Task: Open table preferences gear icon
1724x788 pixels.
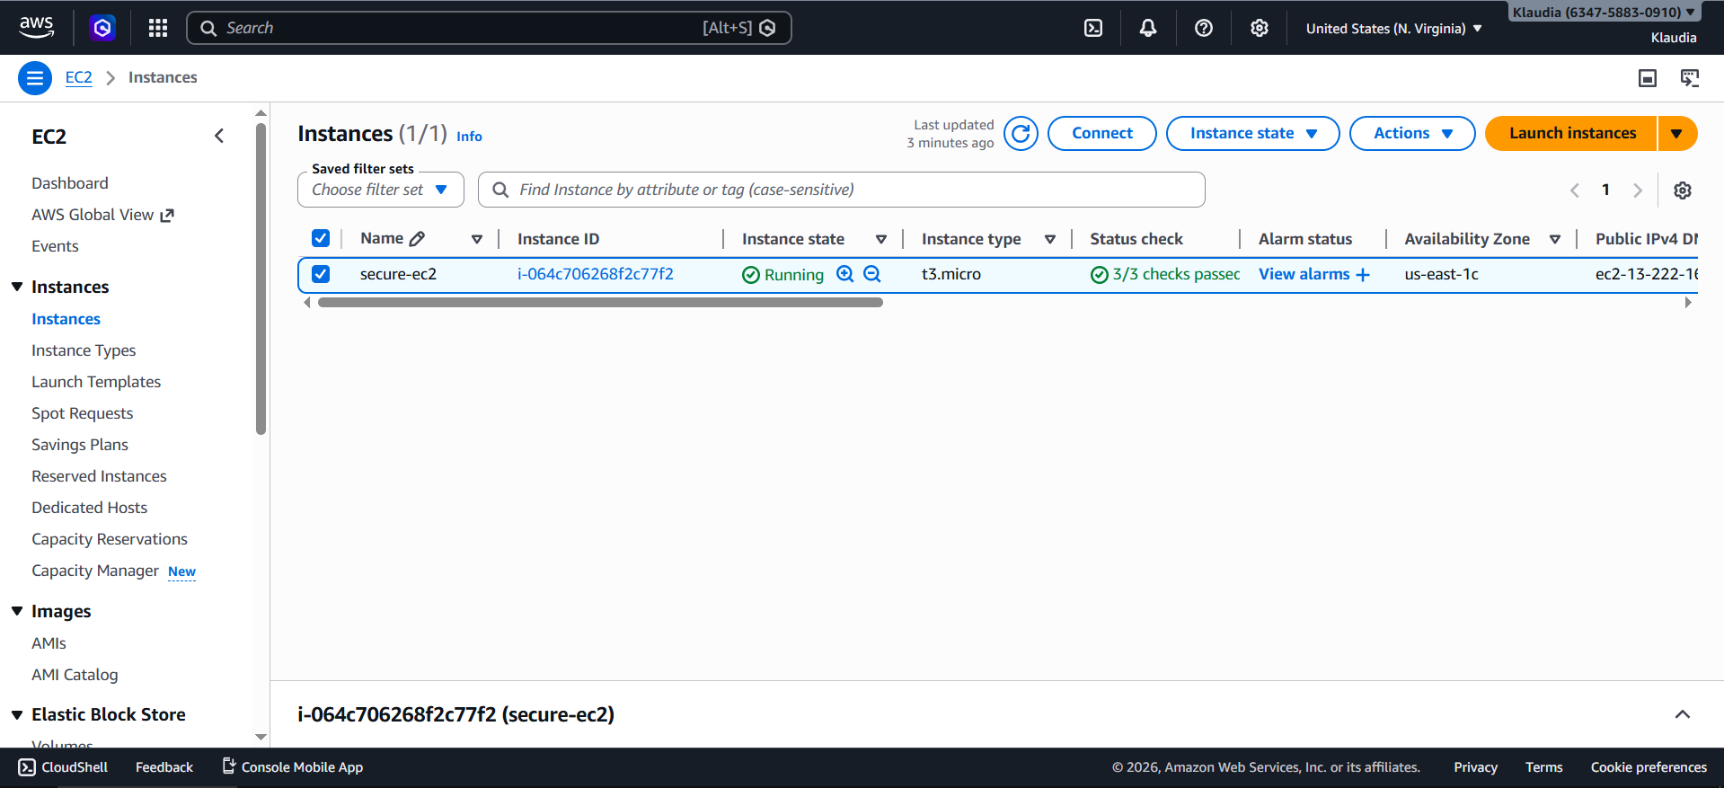Action: point(1683,190)
